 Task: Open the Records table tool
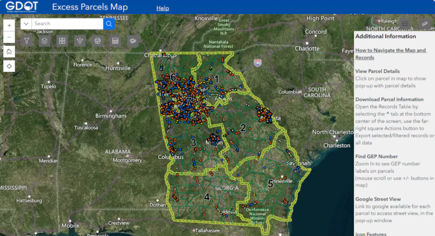[116, 41]
